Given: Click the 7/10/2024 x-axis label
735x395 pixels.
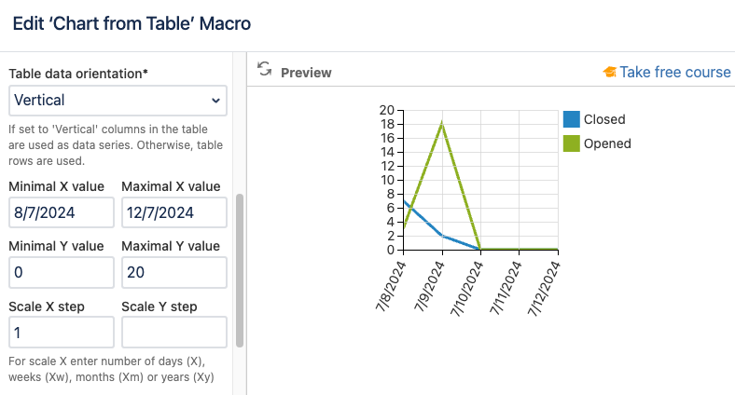Looking at the screenshot, I should click(x=470, y=287).
